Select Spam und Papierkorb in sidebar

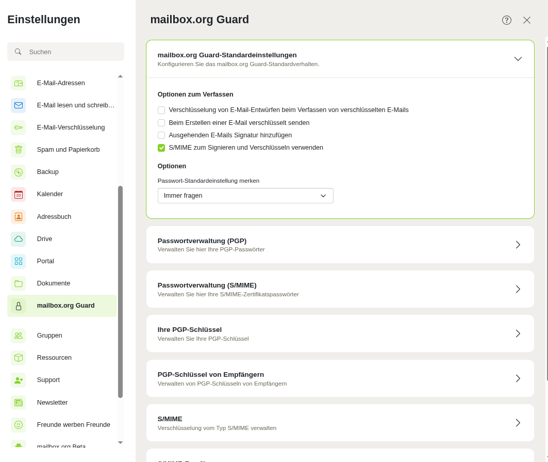pos(62,150)
